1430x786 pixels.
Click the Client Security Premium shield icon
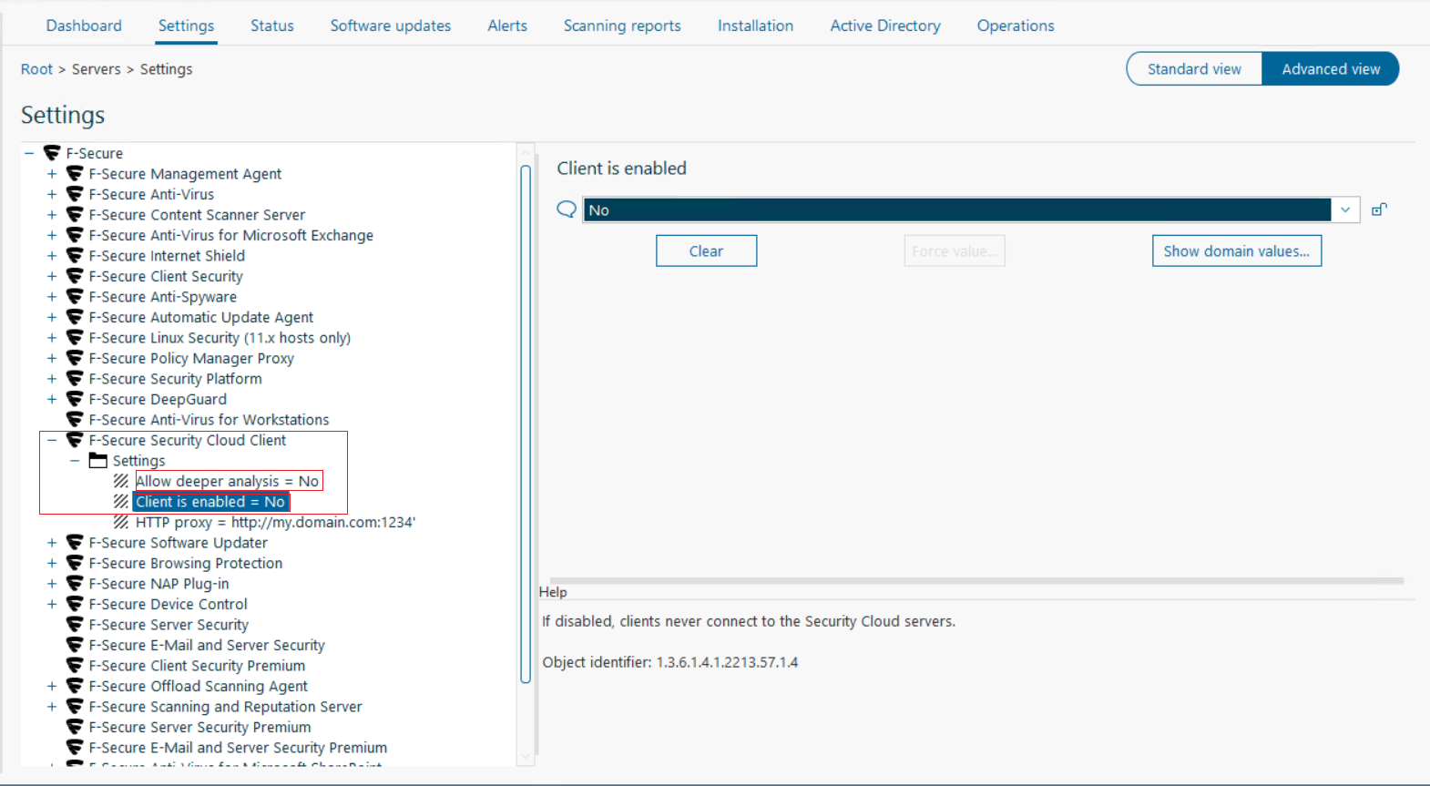(x=75, y=666)
